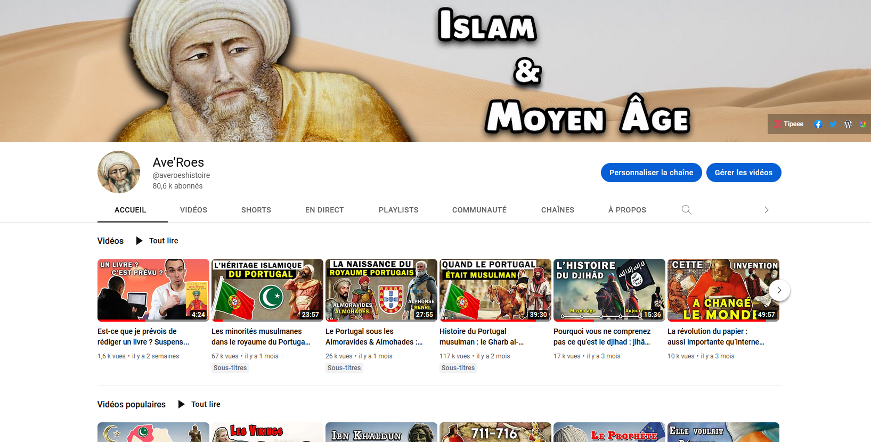Switch to the VIDÉOS tab
The image size is (871, 442).
(x=193, y=210)
